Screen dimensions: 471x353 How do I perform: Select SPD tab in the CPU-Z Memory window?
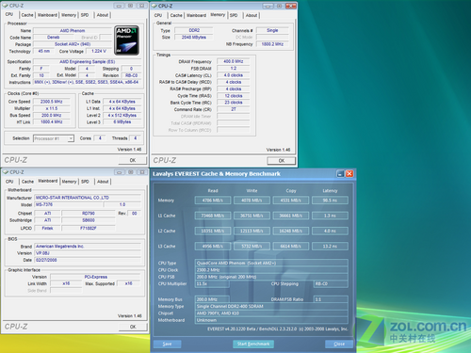pos(234,15)
